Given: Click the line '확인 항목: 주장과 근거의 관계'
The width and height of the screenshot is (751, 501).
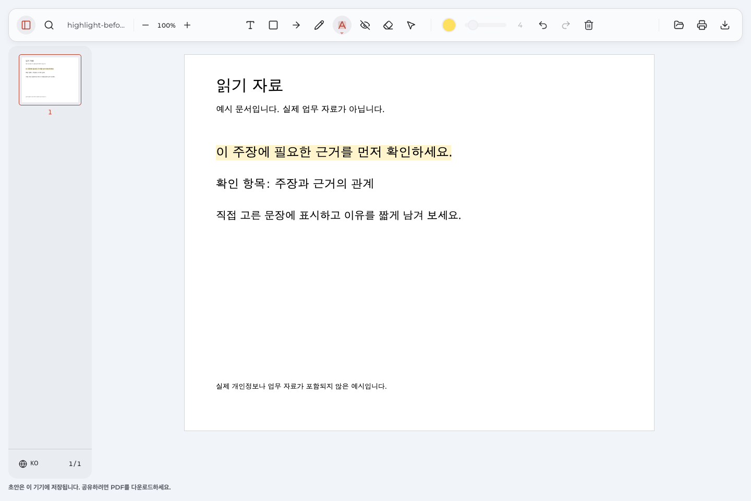Looking at the screenshot, I should (295, 183).
